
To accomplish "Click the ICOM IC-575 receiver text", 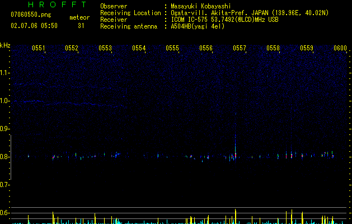I will [x=224, y=20].
